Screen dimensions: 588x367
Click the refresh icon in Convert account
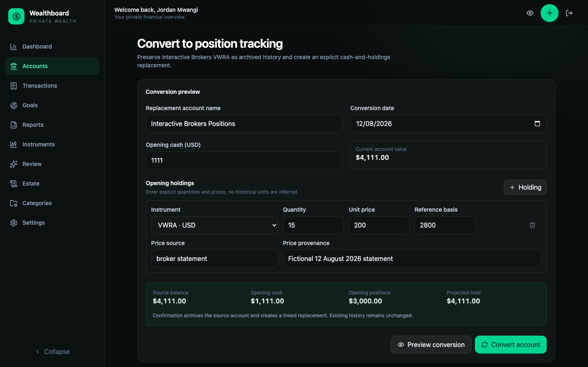[x=485, y=345]
